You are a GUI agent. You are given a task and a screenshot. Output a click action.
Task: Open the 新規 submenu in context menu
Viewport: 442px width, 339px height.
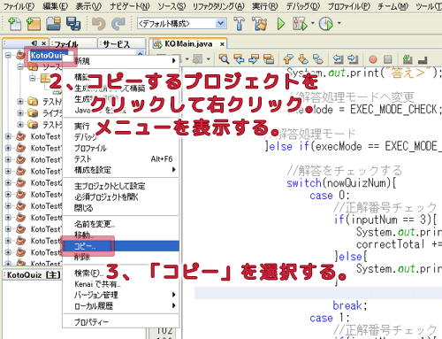[121, 61]
